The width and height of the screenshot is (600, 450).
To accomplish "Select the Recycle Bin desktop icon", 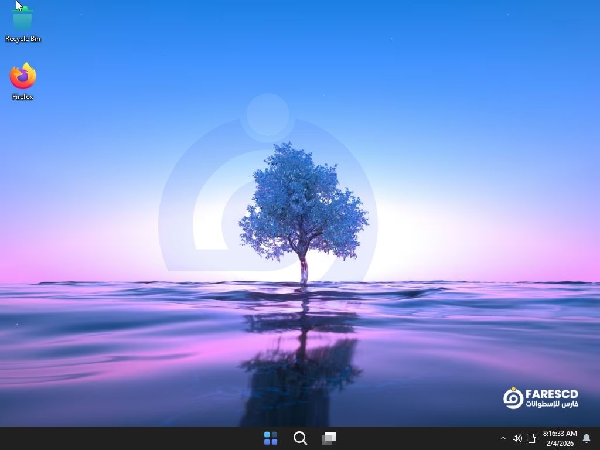I will point(23,19).
